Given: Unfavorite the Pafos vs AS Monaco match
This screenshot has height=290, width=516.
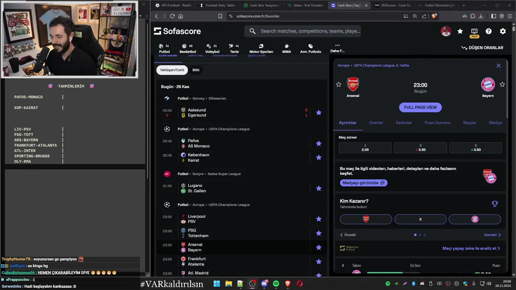Looking at the screenshot, I should pyautogui.click(x=319, y=143).
